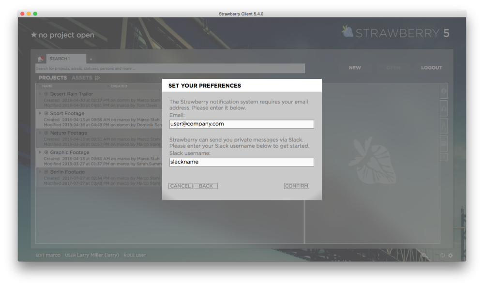This screenshot has width=484, height=287.
Task: Open the team members side panel icon
Action: [x=444, y=108]
